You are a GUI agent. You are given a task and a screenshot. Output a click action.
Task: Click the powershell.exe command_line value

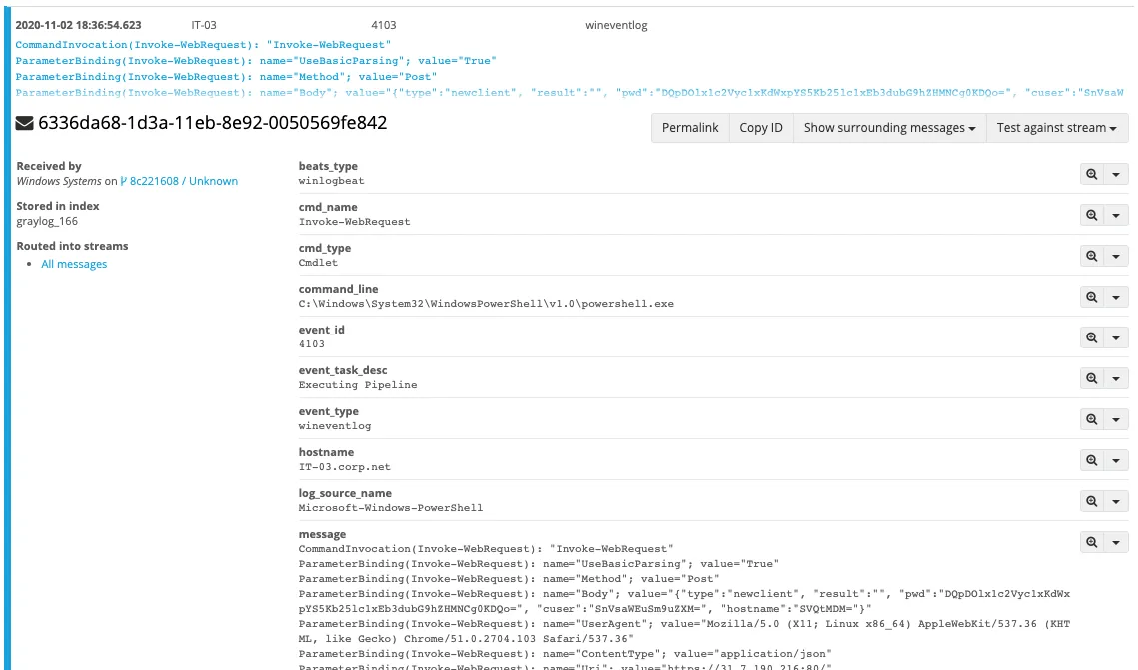[x=487, y=304]
